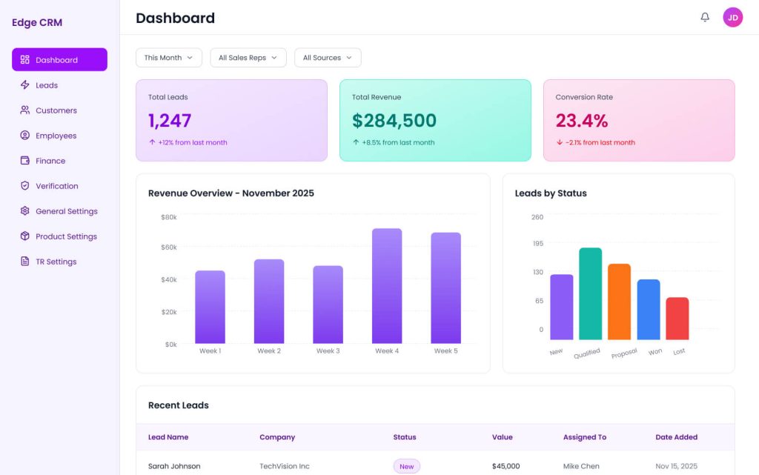Open the notifications bell
Screen dimensions: 759x475
click(x=705, y=16)
